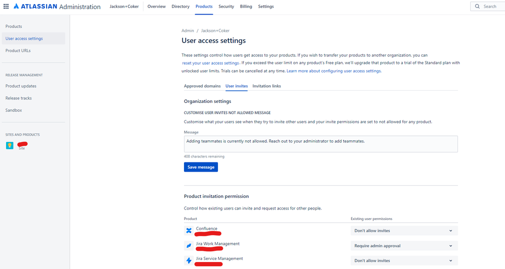
Task: Click the Jira Work Management product name
Action: click(x=218, y=244)
